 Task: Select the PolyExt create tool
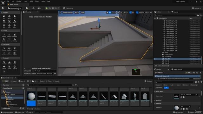(x=4, y=35)
